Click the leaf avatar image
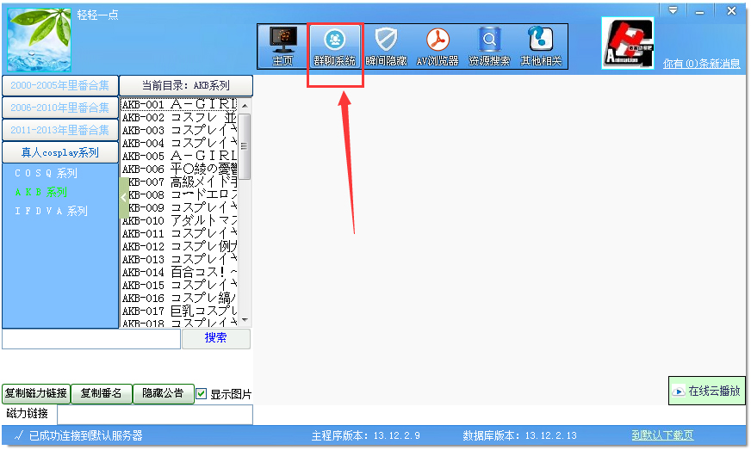This screenshot has width=751, height=450. tap(40, 40)
